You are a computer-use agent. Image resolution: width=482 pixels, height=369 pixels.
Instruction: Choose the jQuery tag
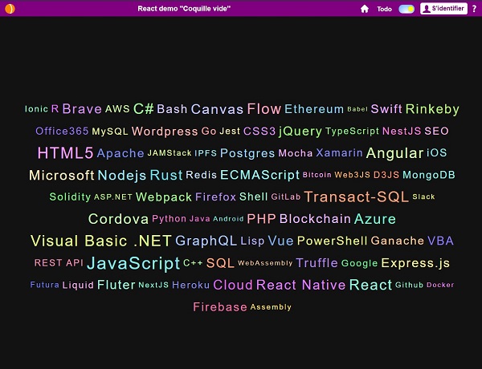point(300,132)
